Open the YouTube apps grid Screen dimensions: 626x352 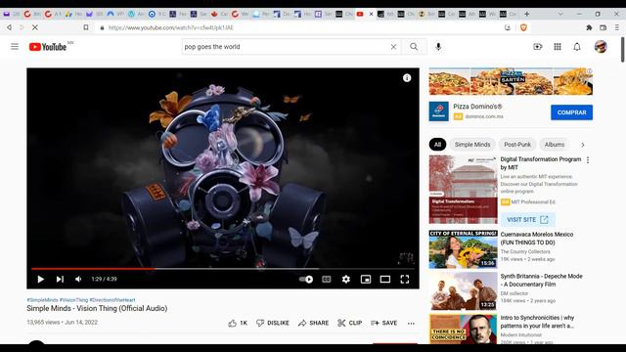click(558, 47)
